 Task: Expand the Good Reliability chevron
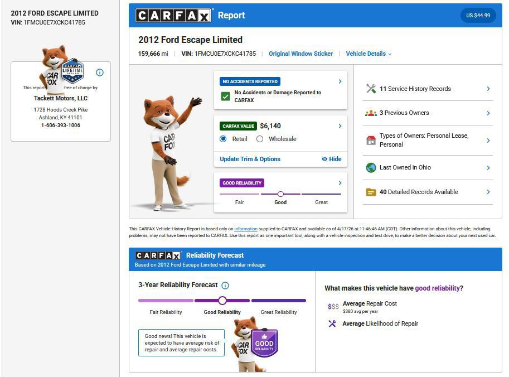coord(340,183)
